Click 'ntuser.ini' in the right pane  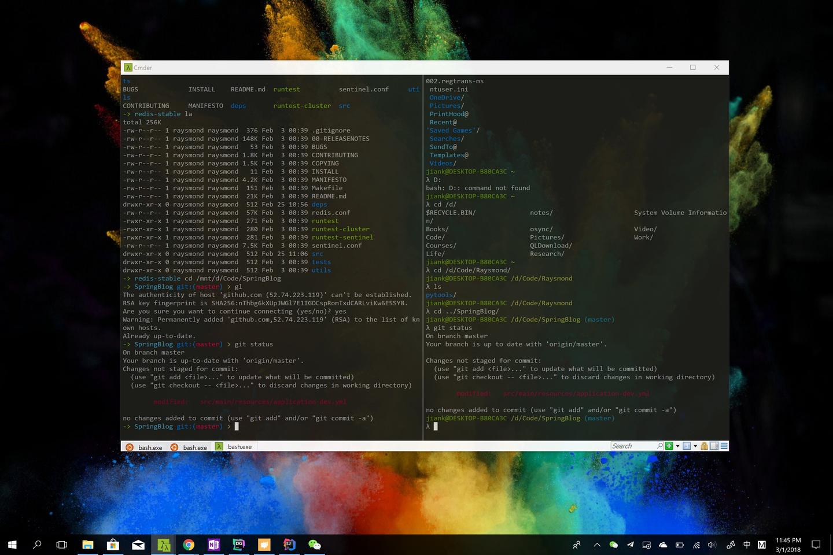tap(449, 90)
